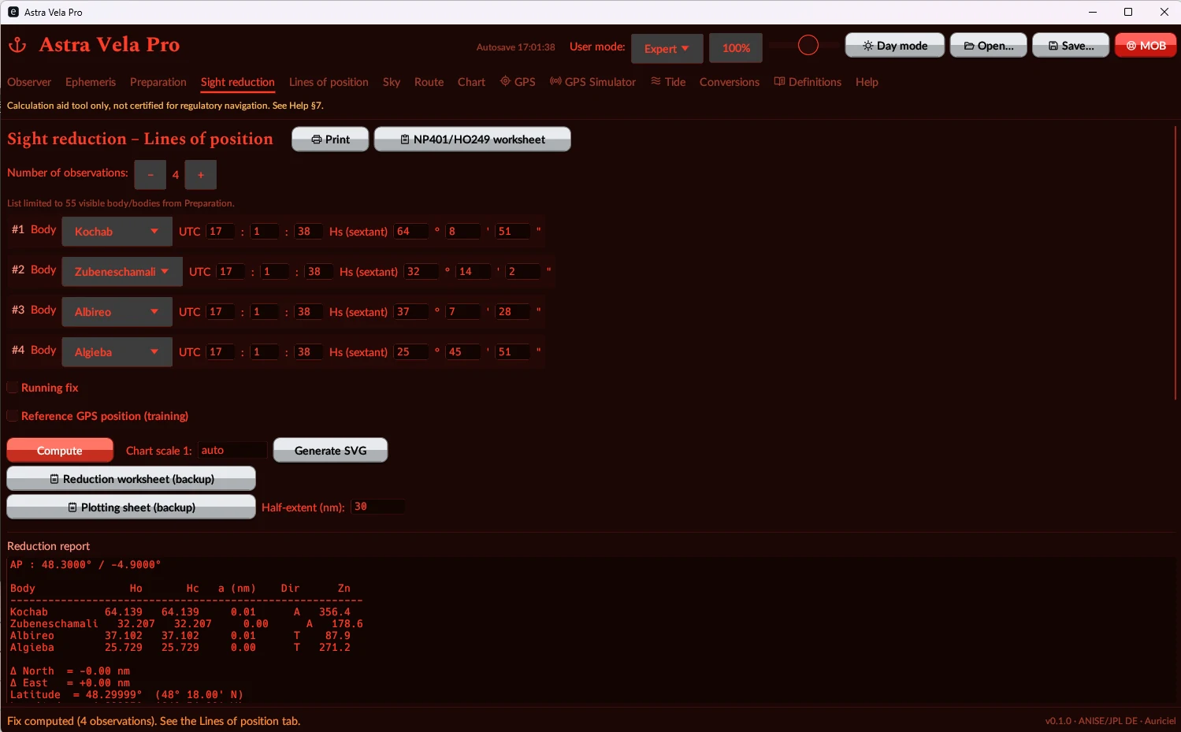This screenshot has height=732, width=1181.
Task: Click the Open... file button
Action: (x=989, y=46)
